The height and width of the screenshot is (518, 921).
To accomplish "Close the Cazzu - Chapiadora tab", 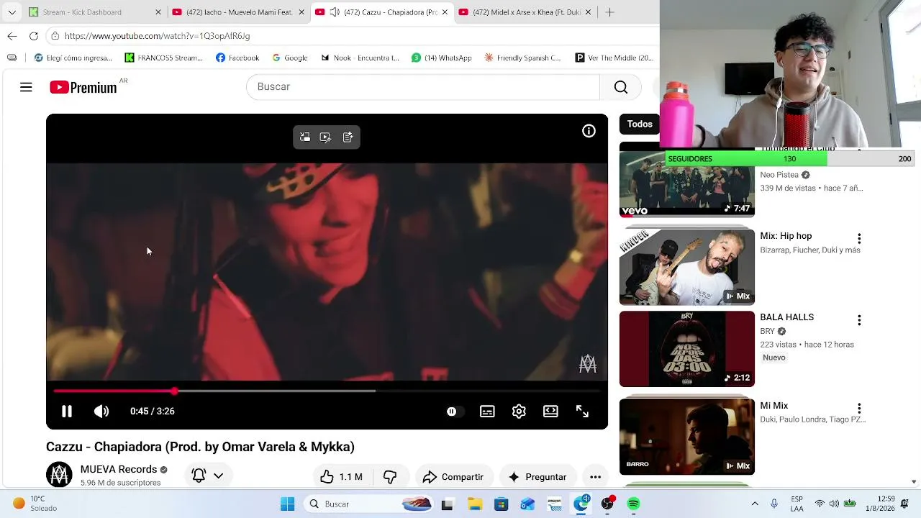I will click(x=445, y=12).
